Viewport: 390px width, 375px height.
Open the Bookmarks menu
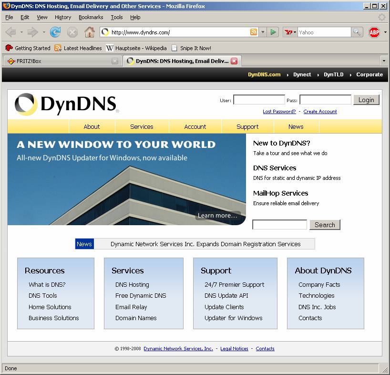coord(91,17)
